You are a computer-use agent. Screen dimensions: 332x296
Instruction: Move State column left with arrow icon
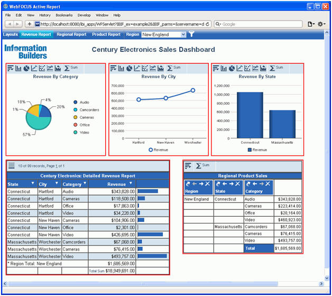[x=225, y=184]
